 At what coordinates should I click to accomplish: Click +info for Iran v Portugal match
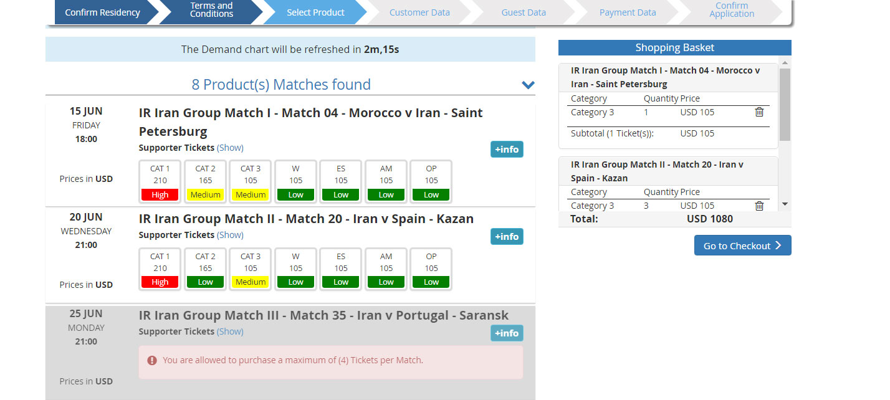coord(506,333)
